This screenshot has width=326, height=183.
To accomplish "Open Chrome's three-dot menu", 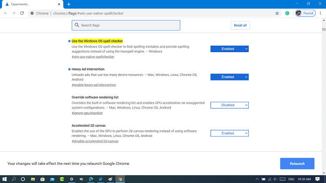I will (x=320, y=14).
